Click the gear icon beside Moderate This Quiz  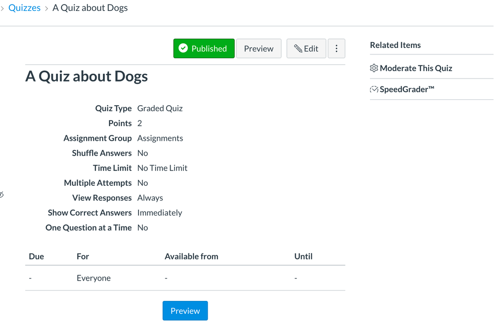click(374, 68)
